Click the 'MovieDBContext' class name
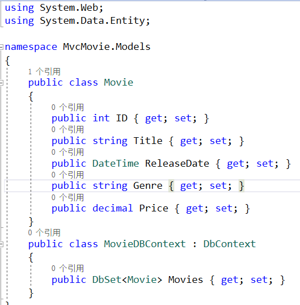300x305 pixels. pyautogui.click(x=145, y=244)
